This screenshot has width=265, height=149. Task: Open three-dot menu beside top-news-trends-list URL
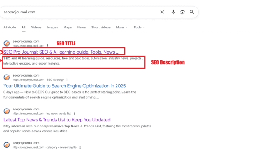tap(74, 113)
